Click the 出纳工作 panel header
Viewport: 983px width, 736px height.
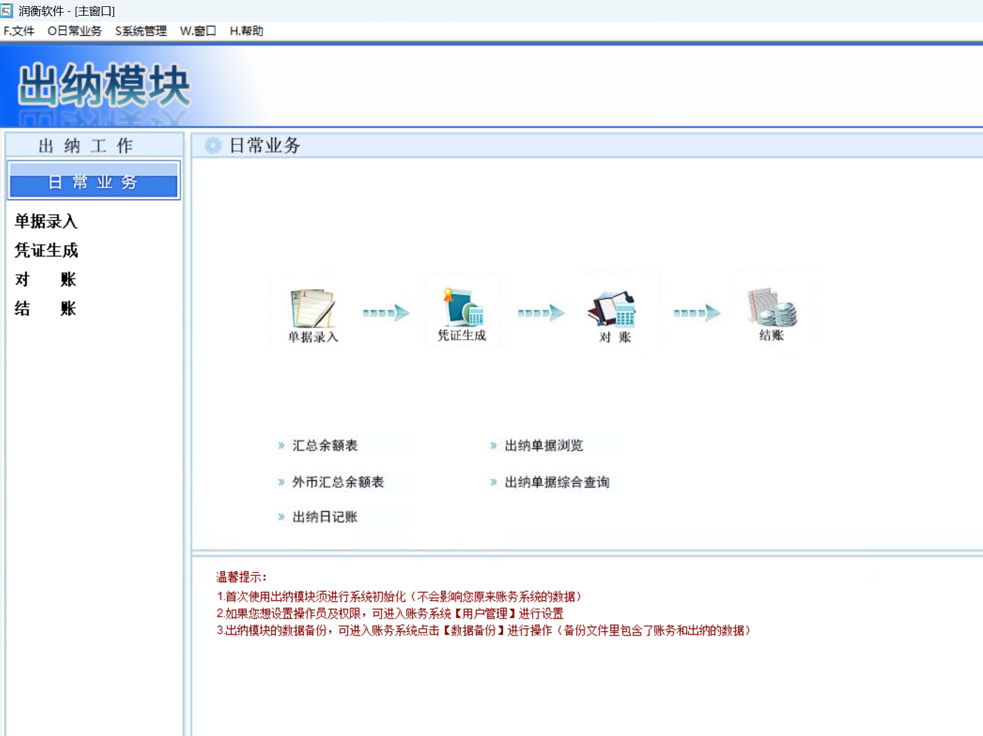click(95, 145)
